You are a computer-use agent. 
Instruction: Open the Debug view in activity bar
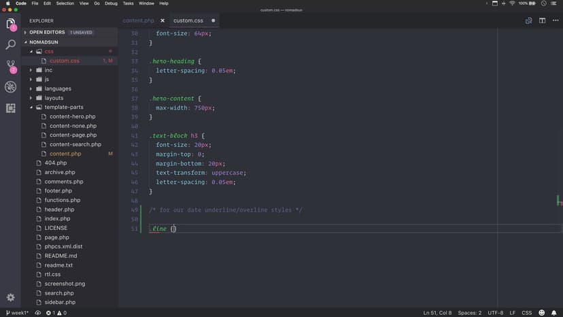pyautogui.click(x=11, y=87)
